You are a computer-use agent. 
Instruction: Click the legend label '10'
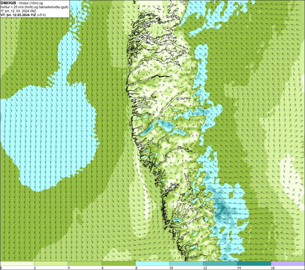tap(171, 268)
